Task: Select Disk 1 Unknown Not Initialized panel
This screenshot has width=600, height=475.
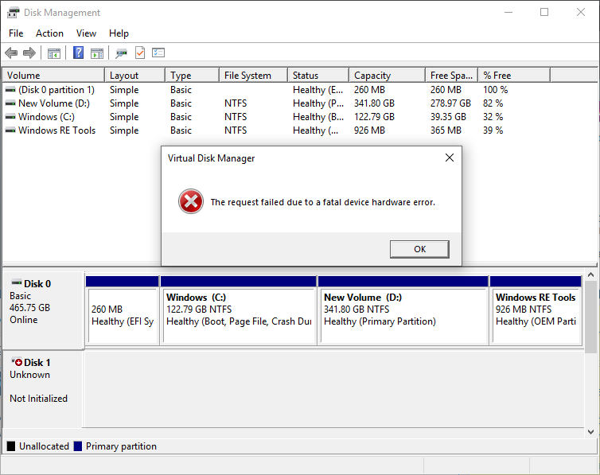Action: coord(43,388)
